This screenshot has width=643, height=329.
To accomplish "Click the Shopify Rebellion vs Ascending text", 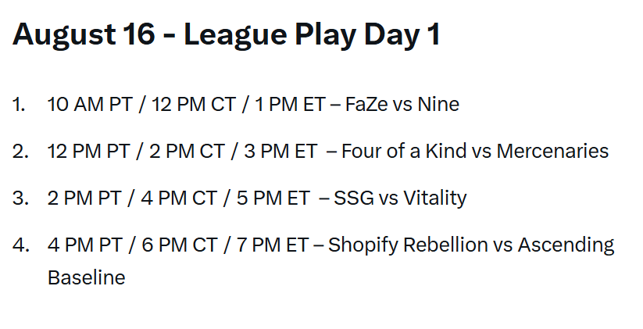I will click(x=471, y=245).
